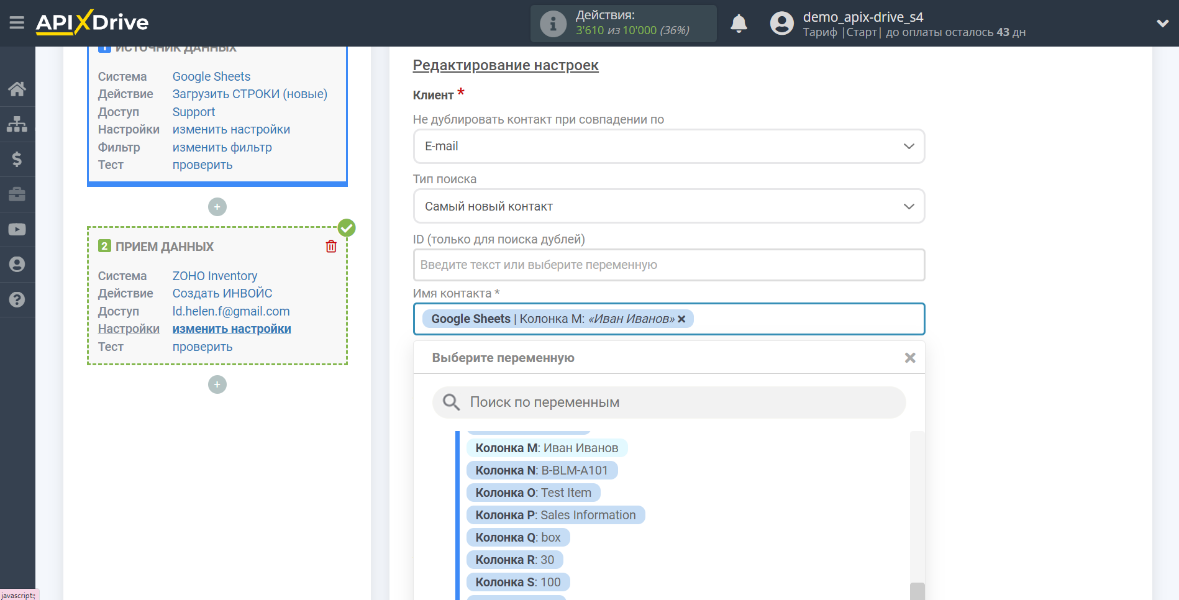This screenshot has width=1179, height=600.
Task: Click the ПРИЕМ ДАННЫХ block title
Action: tap(165, 247)
